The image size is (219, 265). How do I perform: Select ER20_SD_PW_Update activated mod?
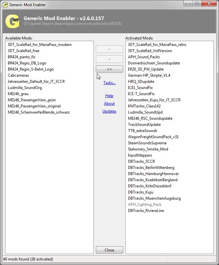click(x=146, y=69)
